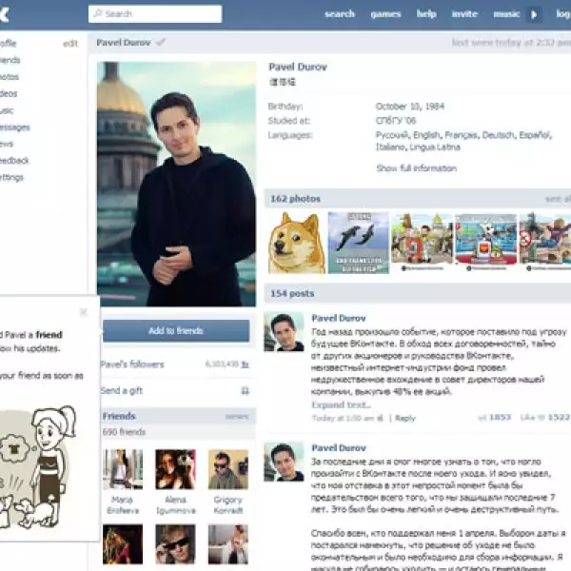Click the first post timestamp Today at 1:50 am
Viewport: 571px width, 571px height.
343,418
